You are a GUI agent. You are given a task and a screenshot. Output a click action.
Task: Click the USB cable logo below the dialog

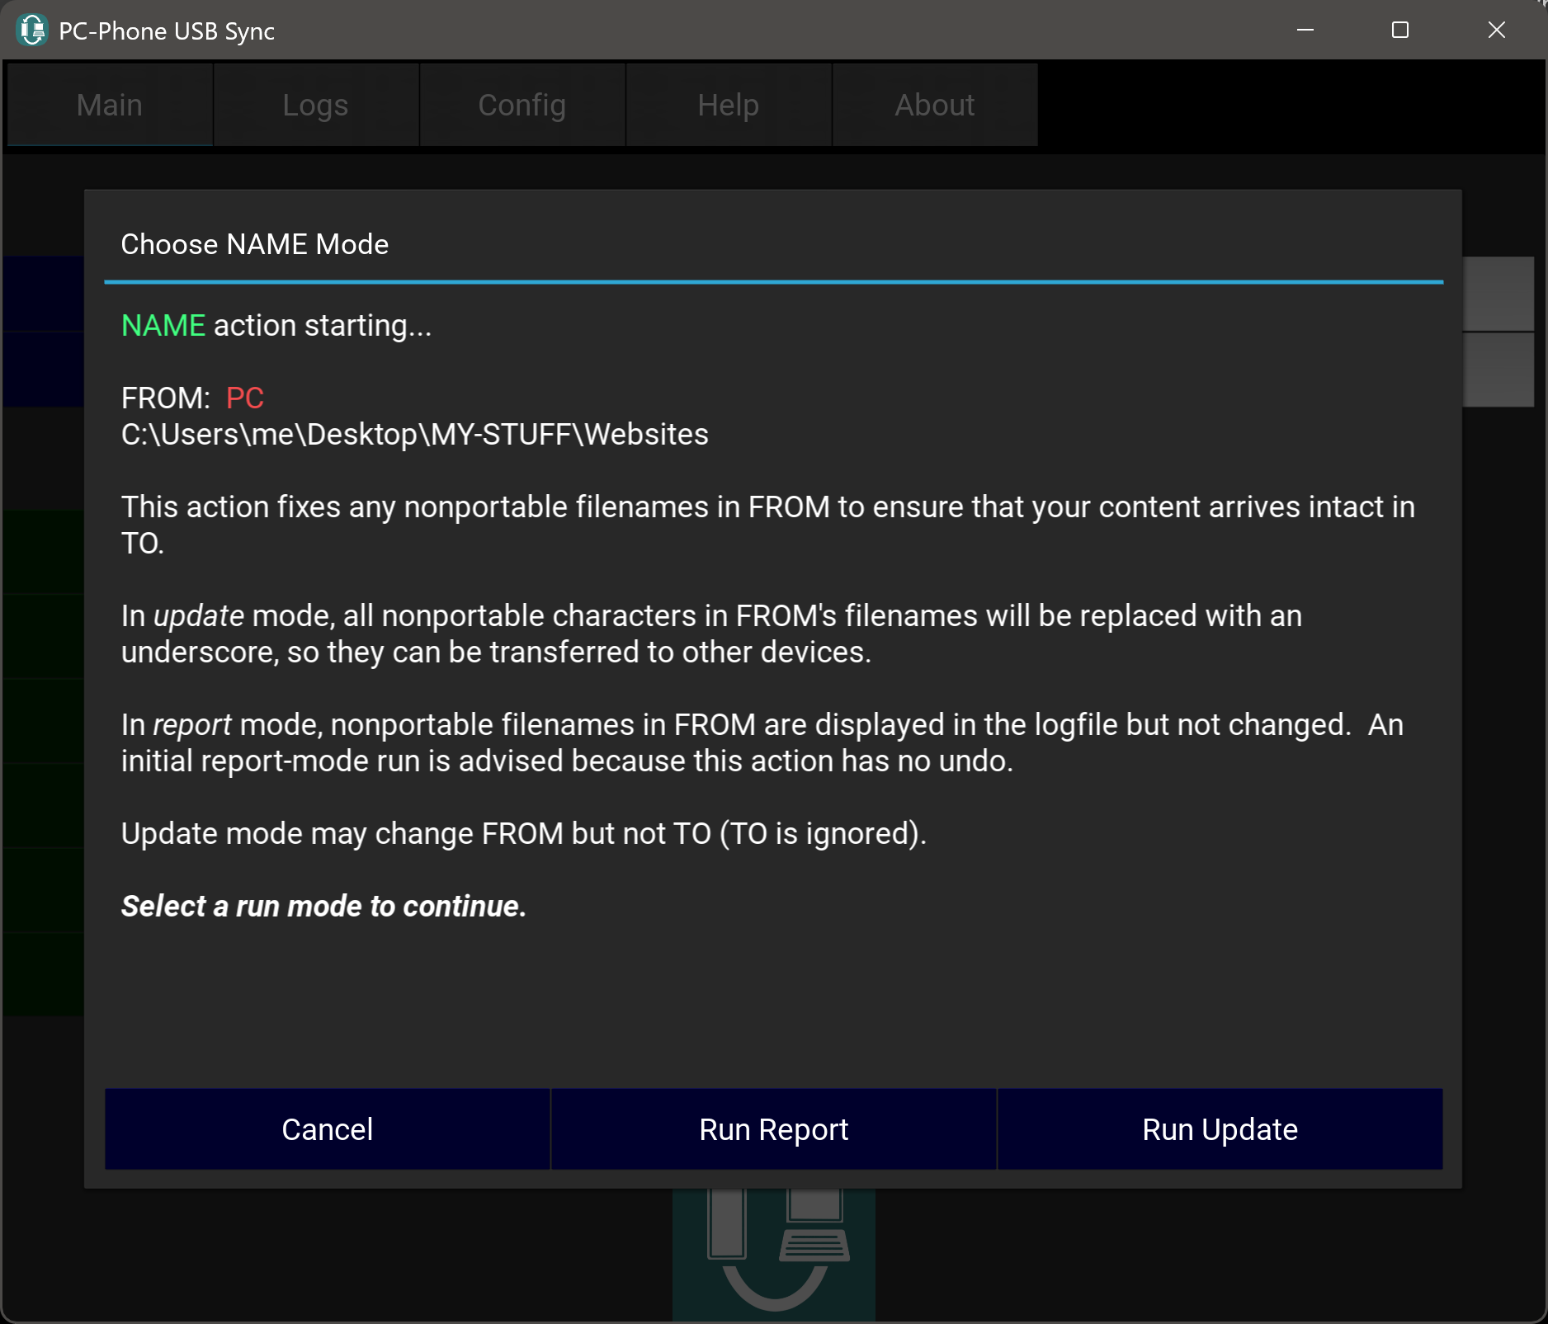click(x=773, y=1254)
